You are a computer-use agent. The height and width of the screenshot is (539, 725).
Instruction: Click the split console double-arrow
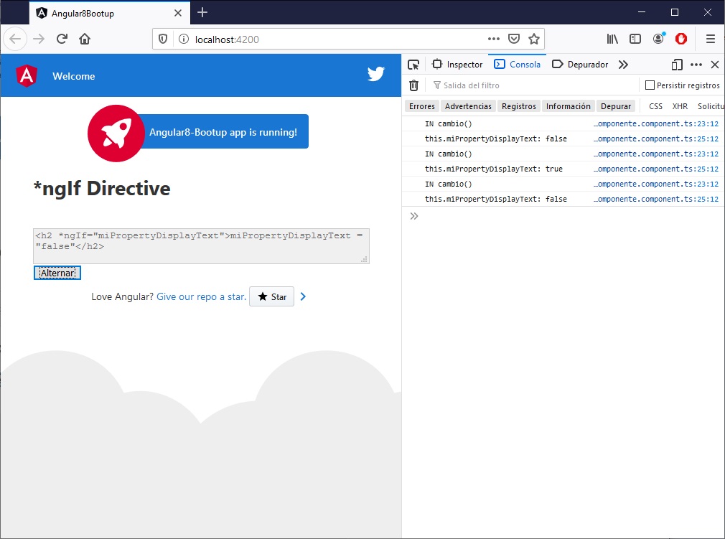point(412,215)
